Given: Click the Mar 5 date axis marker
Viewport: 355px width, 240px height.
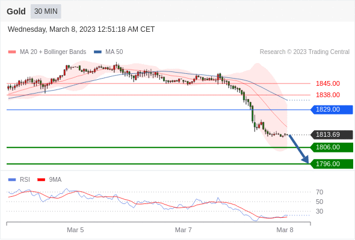Looking at the screenshot, I should tap(75, 230).
